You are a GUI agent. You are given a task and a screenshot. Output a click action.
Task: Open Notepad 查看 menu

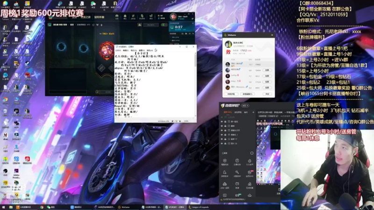click(x=142, y=50)
